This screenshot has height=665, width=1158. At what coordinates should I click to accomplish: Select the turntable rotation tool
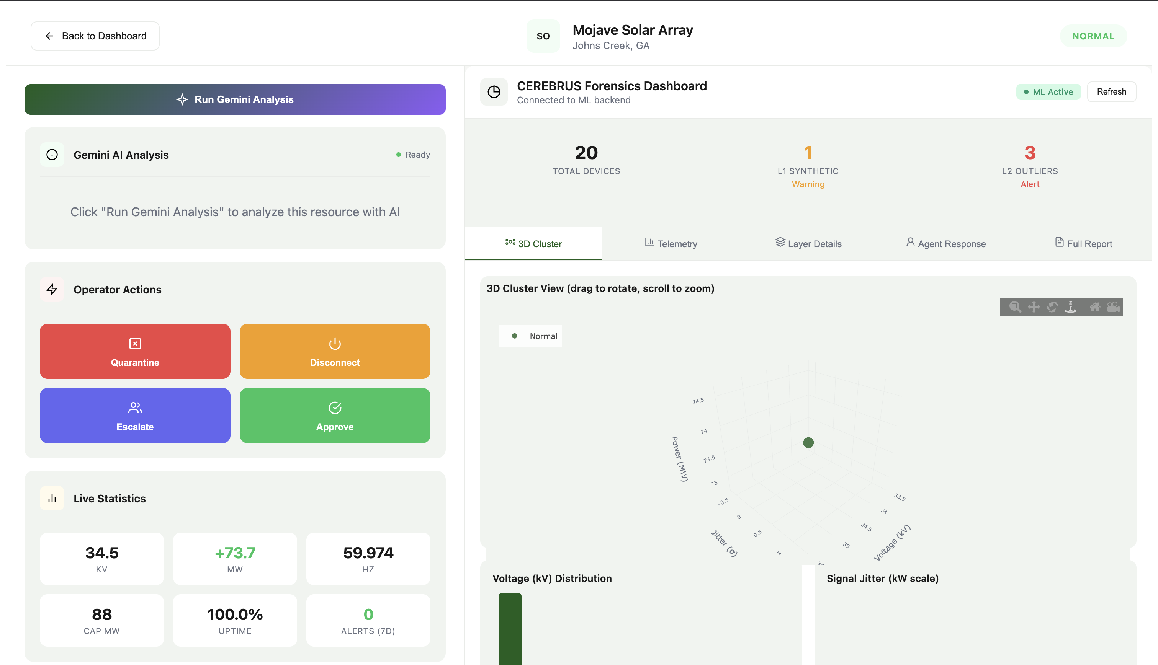click(1071, 307)
